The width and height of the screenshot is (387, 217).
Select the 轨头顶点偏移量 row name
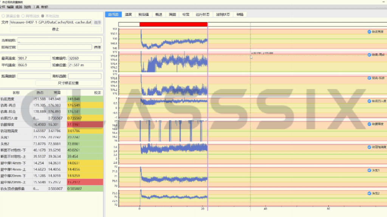(x=12, y=189)
